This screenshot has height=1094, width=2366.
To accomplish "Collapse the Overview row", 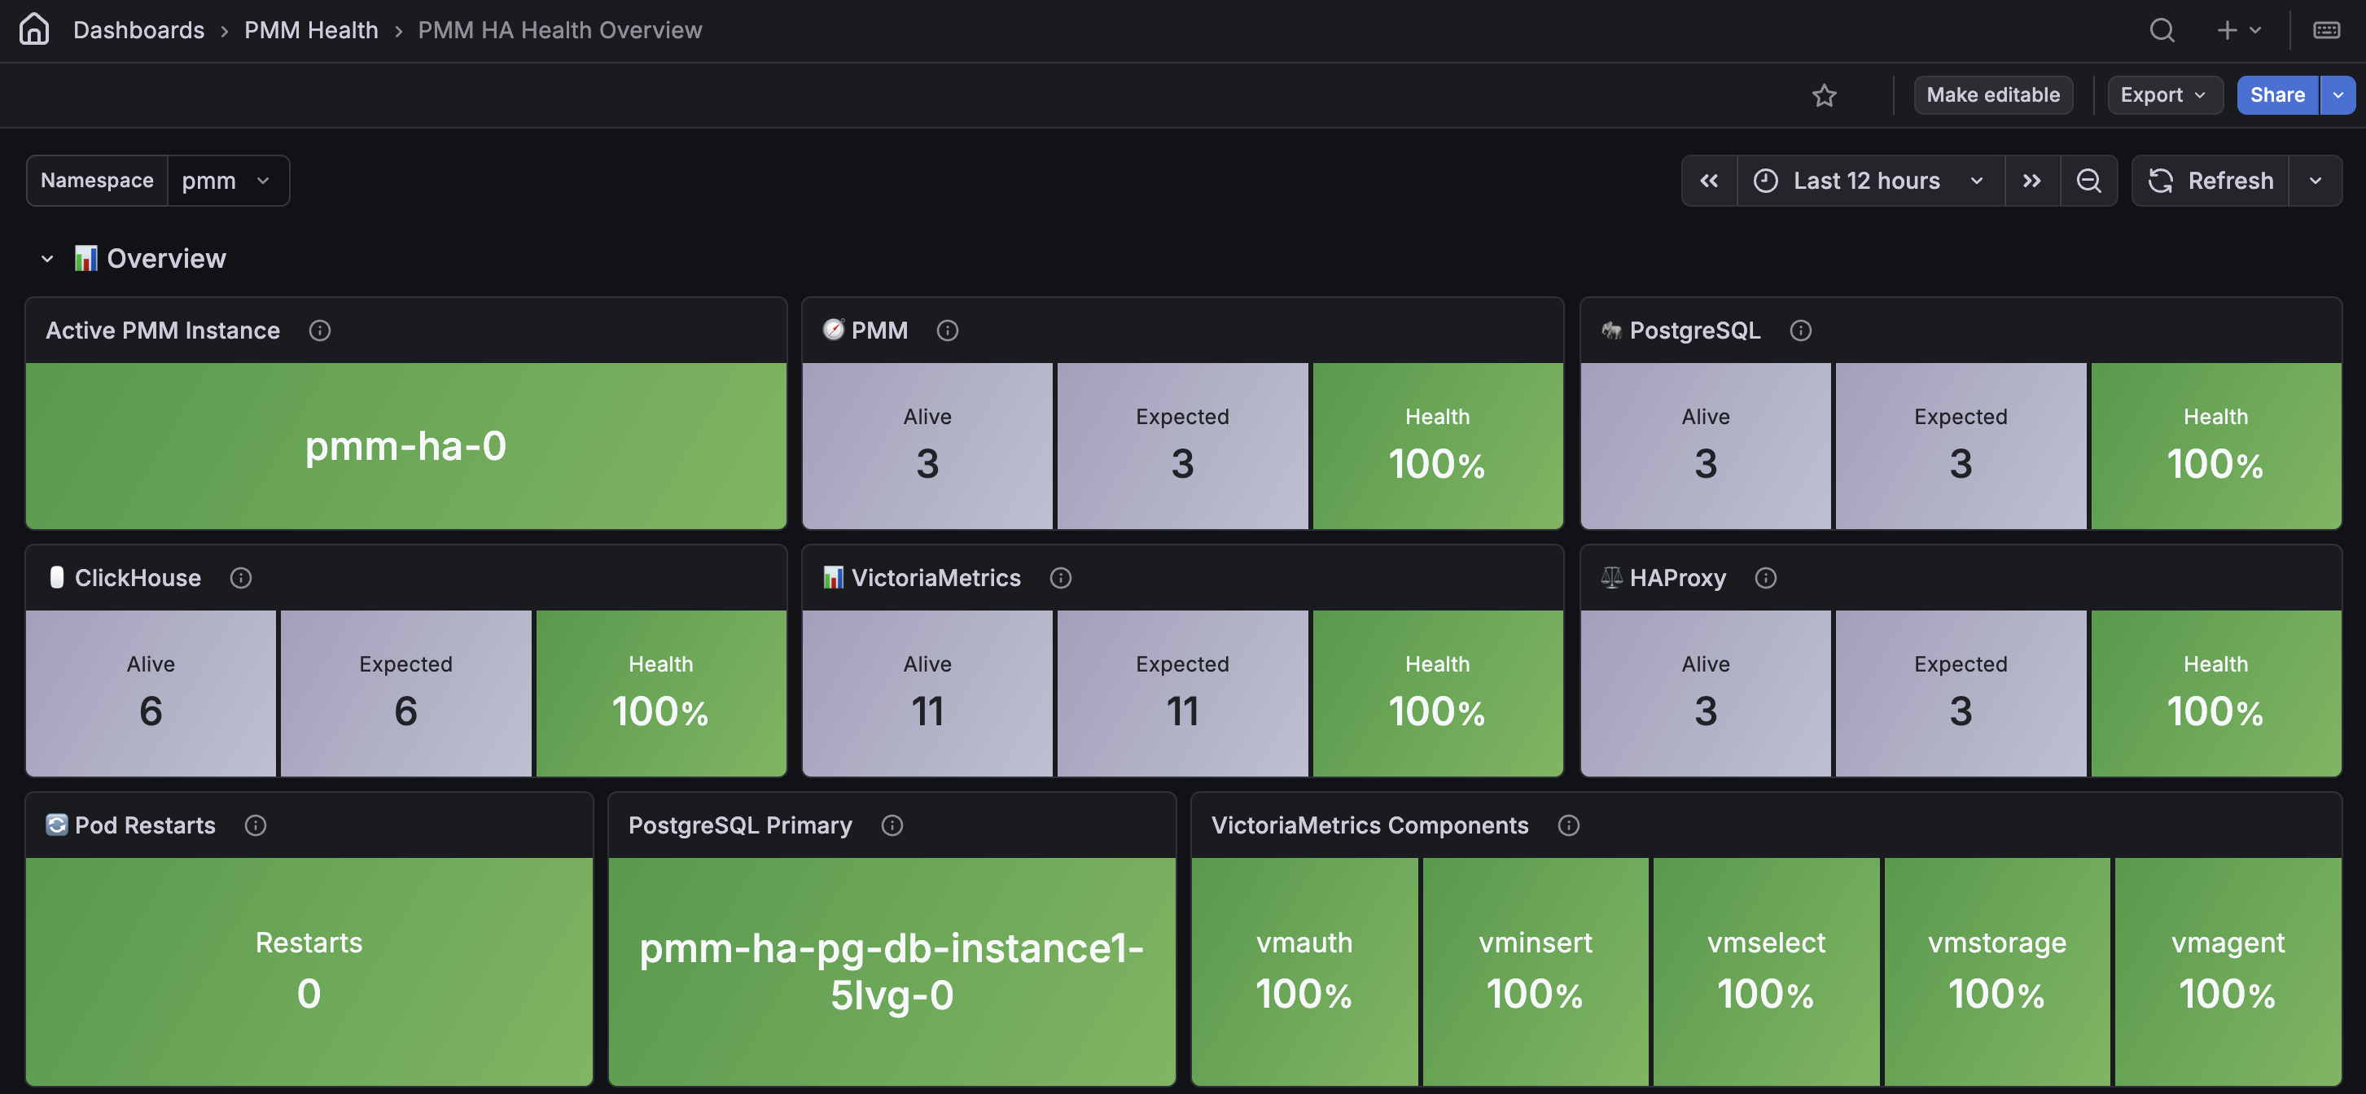I will click(x=48, y=259).
